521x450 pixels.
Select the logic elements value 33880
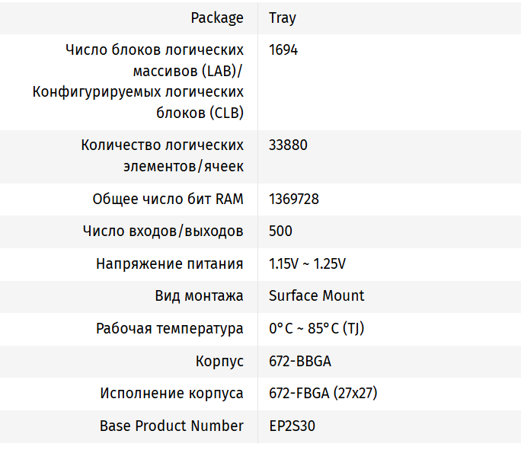[288, 145]
